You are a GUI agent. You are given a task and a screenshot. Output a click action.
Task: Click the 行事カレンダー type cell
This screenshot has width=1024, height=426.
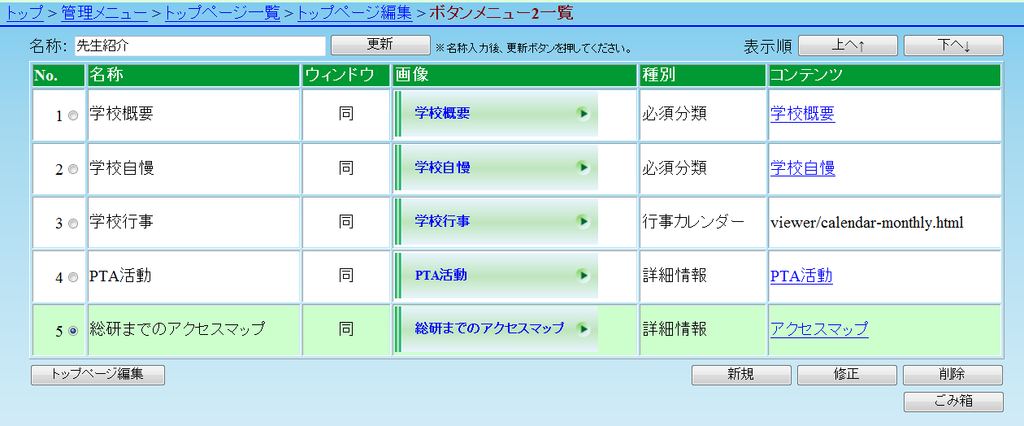(703, 221)
